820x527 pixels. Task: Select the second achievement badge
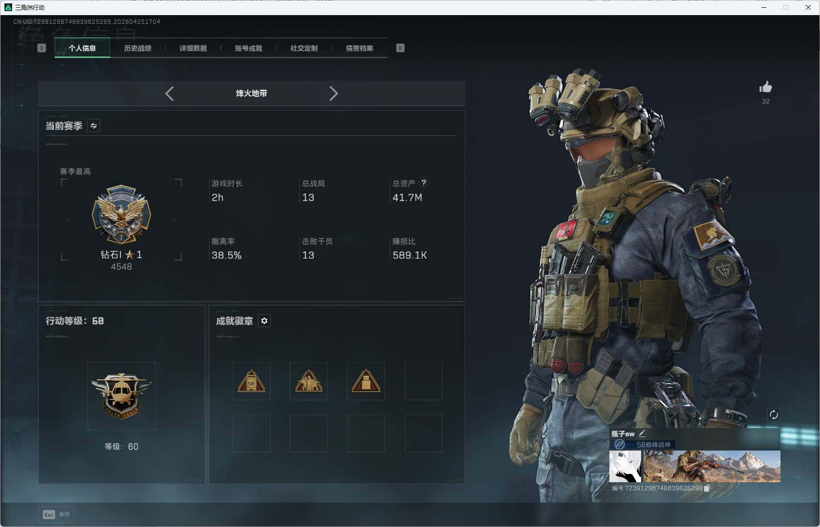click(309, 381)
